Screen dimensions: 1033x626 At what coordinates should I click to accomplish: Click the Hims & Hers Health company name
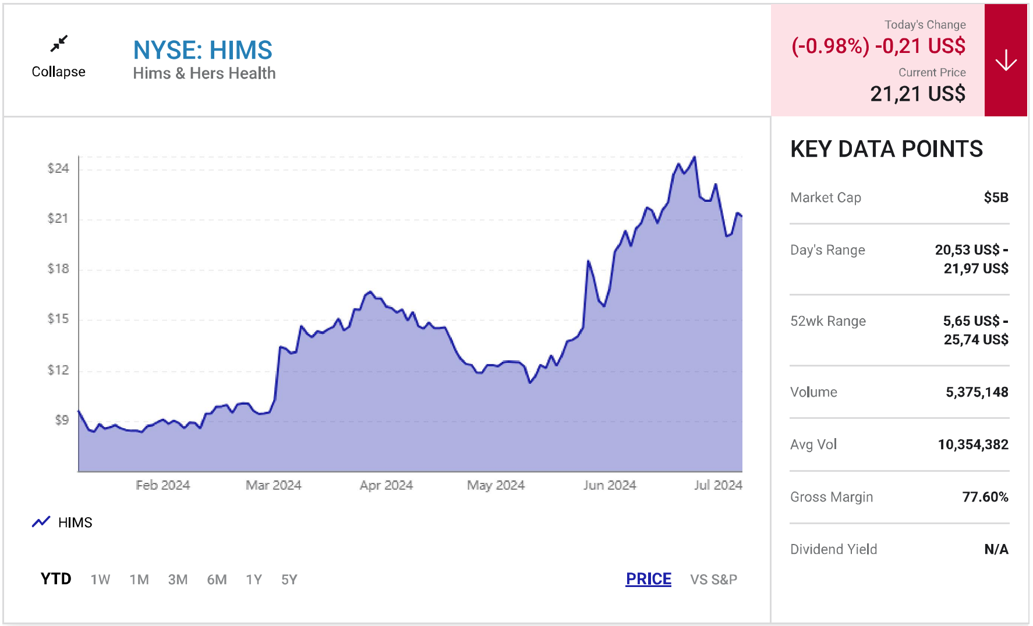(x=204, y=73)
